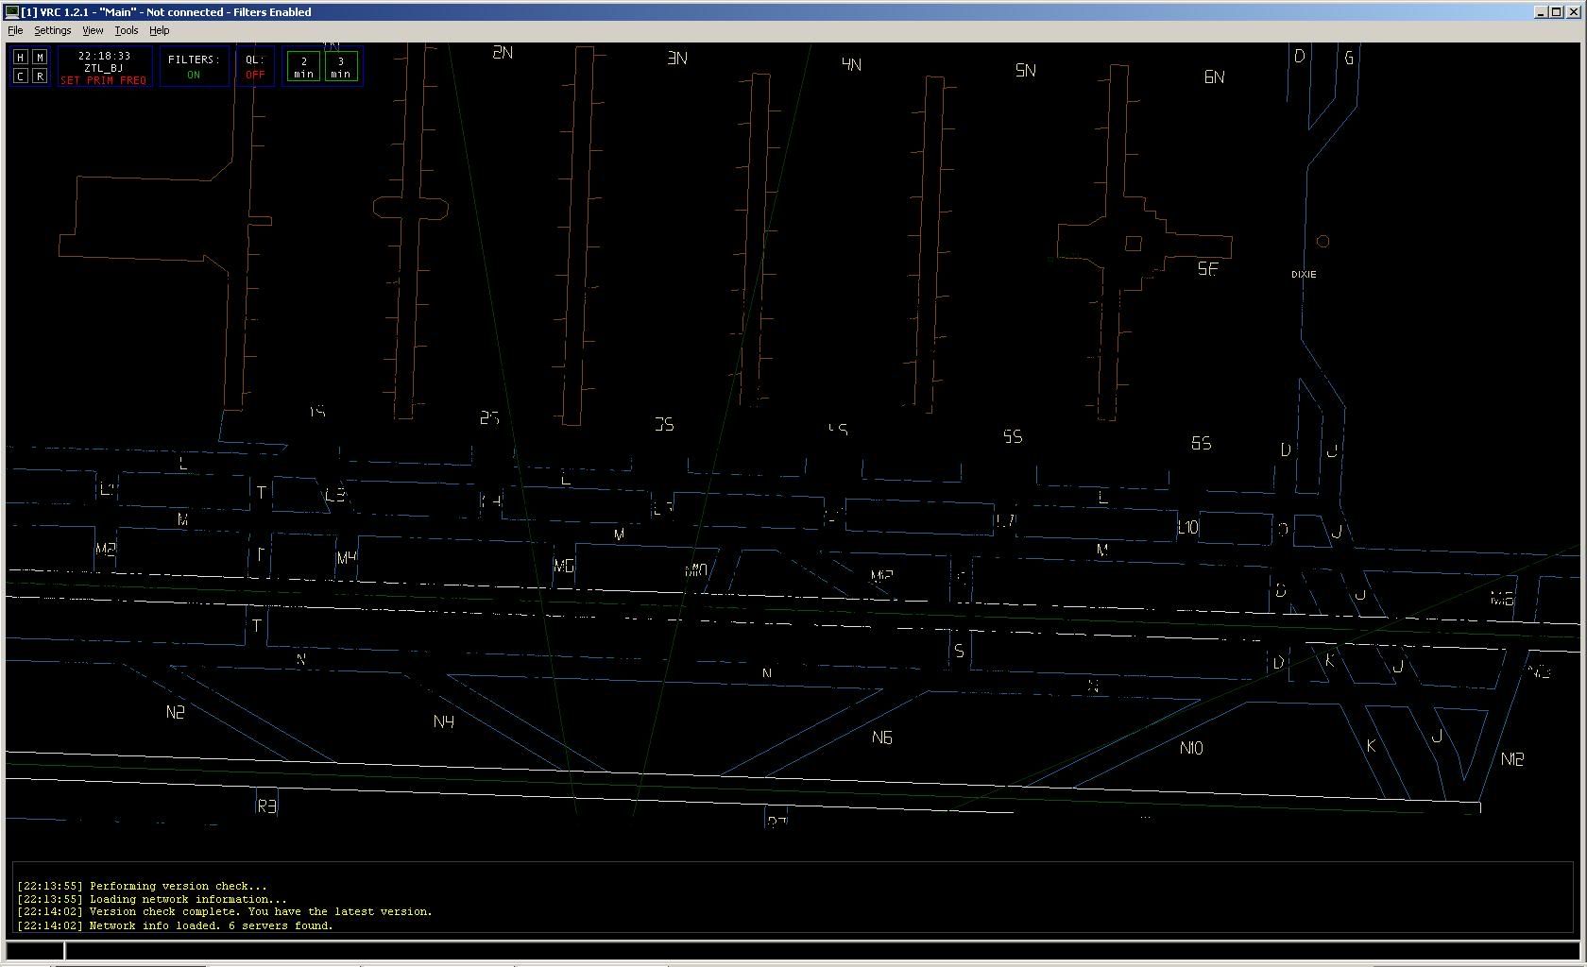Click the M button in the button bar
The image size is (1587, 967).
[40, 58]
